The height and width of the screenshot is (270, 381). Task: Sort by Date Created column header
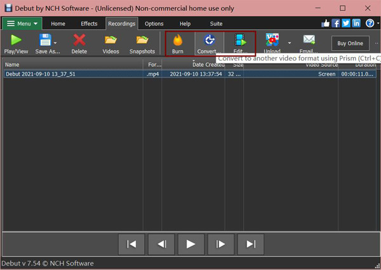click(194, 65)
